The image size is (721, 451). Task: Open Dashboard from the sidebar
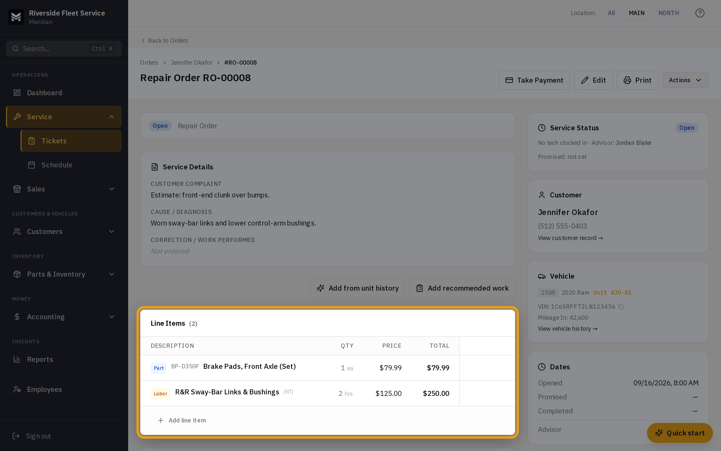point(64,93)
